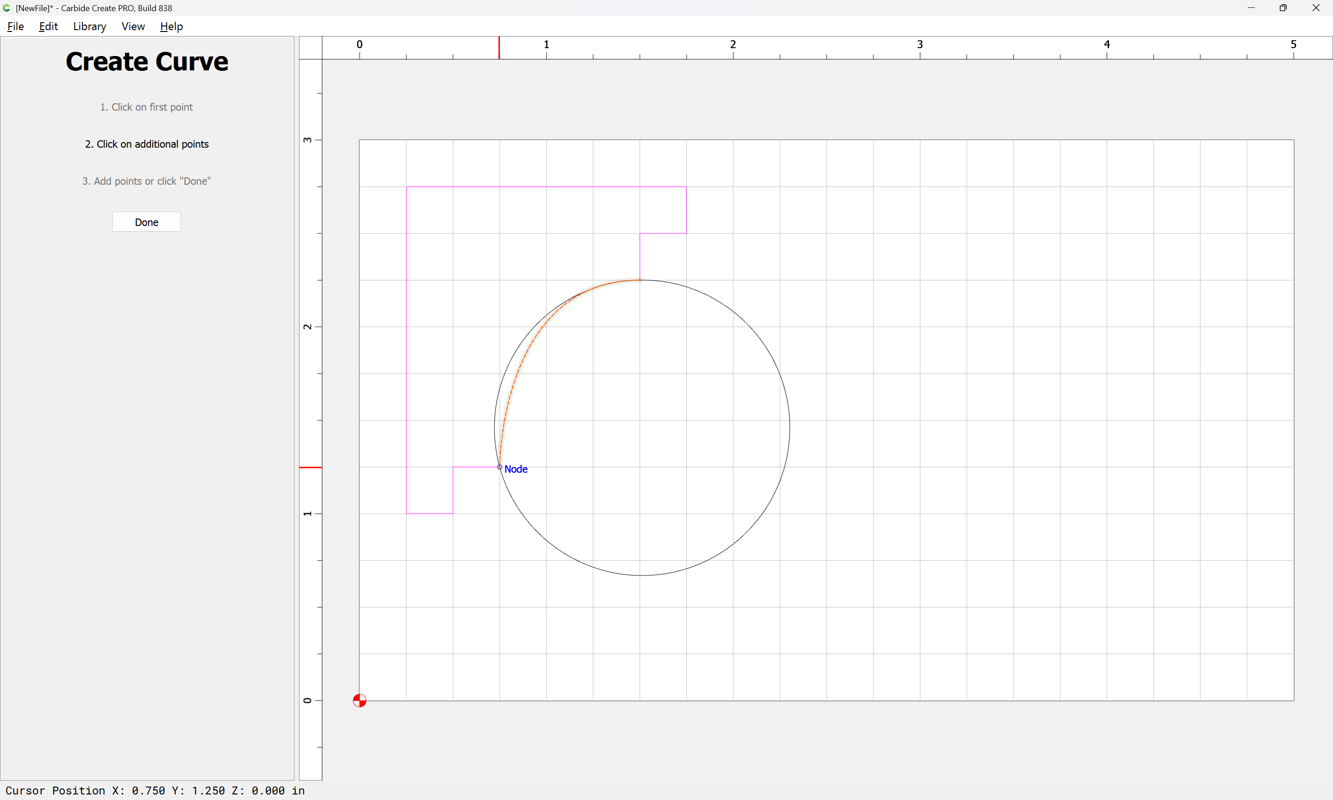Open the Edit menu
The width and height of the screenshot is (1333, 800).
click(x=48, y=26)
